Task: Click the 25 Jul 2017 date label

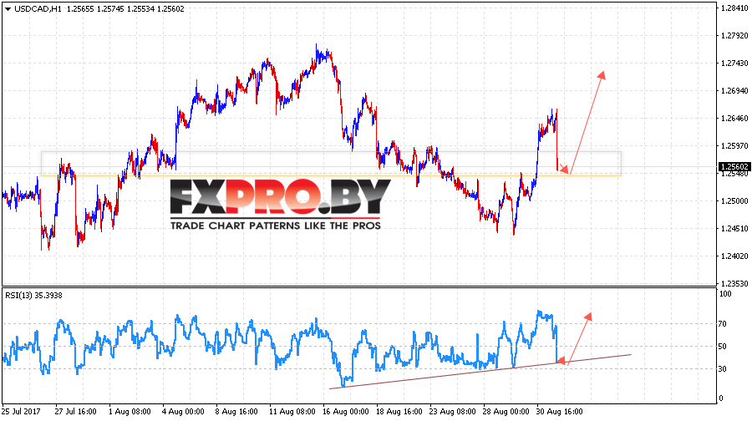Action: pos(21,412)
